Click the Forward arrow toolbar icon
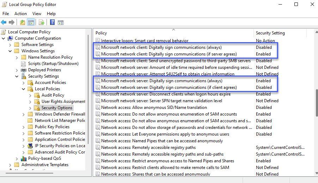318x183 pixels. (12, 22)
